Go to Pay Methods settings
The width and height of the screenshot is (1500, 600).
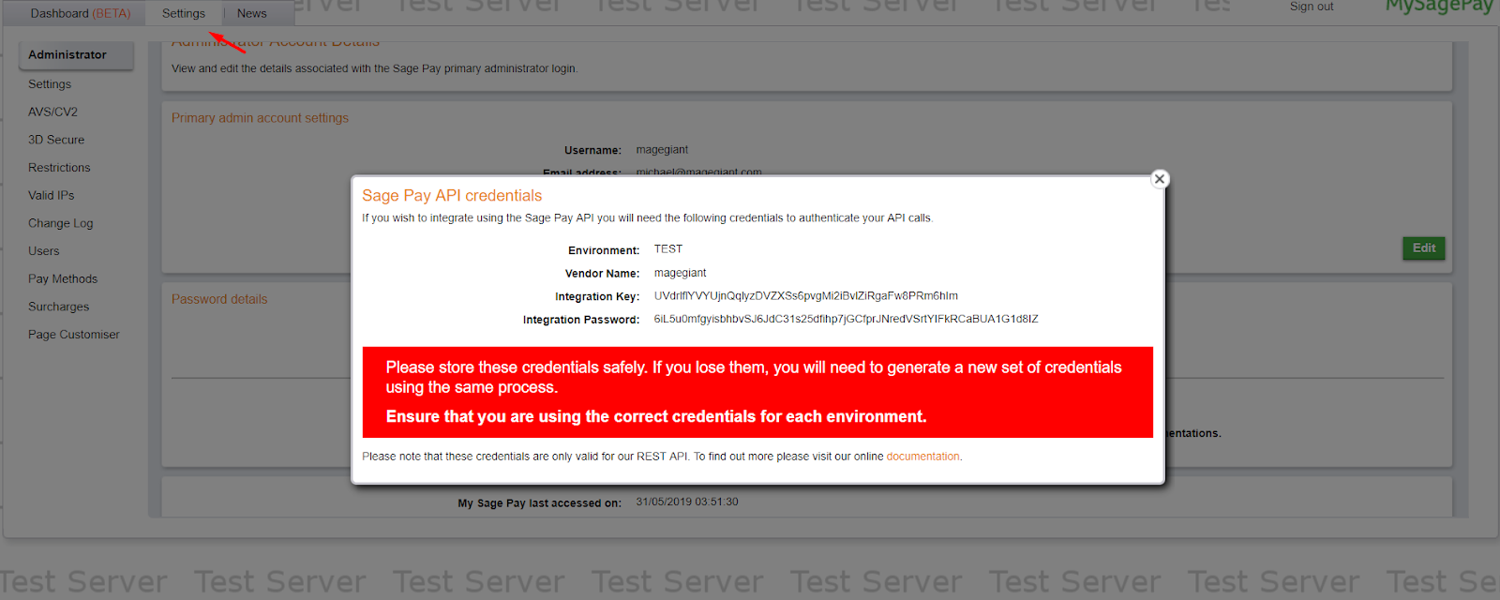coord(63,278)
